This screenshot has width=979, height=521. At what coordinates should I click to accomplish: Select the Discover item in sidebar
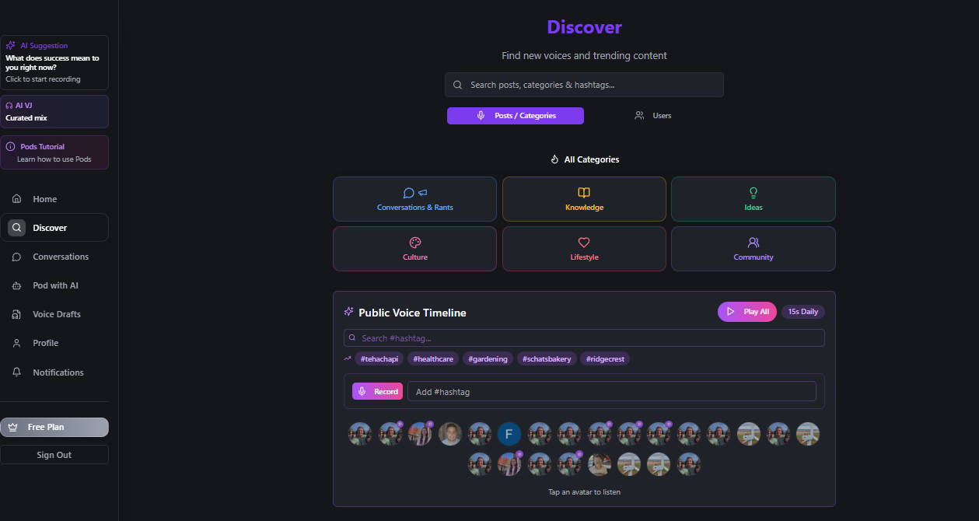point(54,228)
